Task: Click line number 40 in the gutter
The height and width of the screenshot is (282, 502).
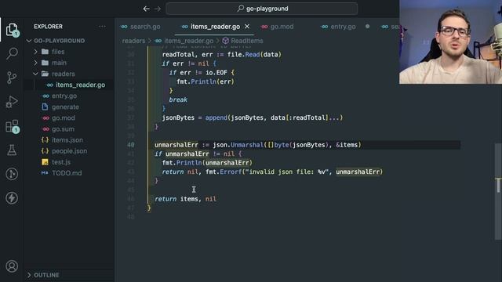Action: tap(131, 145)
